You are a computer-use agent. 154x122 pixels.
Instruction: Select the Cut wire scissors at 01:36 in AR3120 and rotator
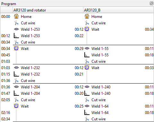coord(16,80)
